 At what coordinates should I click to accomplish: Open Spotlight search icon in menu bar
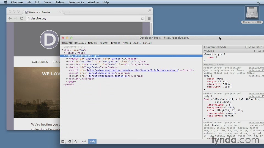(258, 2)
